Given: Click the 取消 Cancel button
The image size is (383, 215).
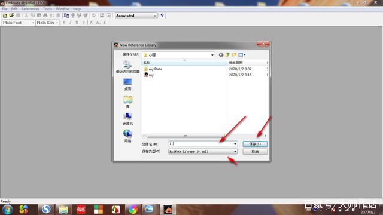Looking at the screenshot, I should click(255, 151).
